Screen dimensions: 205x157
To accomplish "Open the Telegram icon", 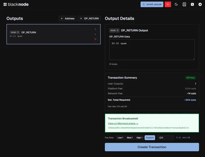I will click(200, 5).
